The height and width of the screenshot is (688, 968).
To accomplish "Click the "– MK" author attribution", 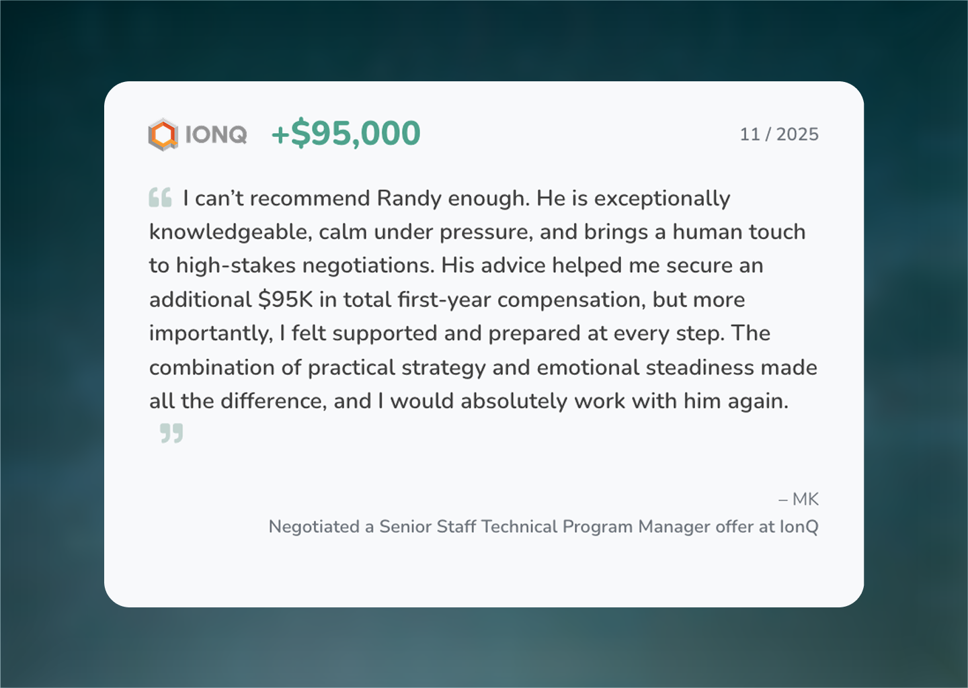I will (x=799, y=499).
